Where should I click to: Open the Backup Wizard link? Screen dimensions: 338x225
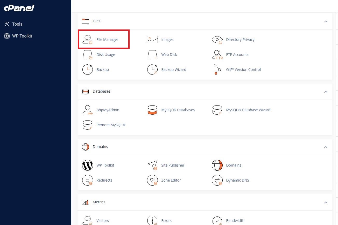[x=174, y=70]
